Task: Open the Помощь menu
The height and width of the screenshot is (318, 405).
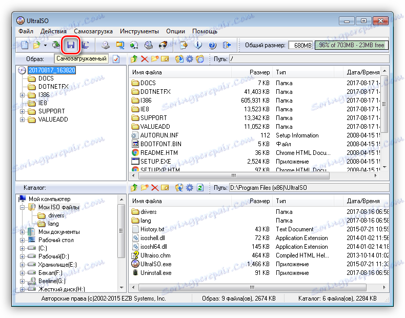Action: pyautogui.click(x=205, y=31)
